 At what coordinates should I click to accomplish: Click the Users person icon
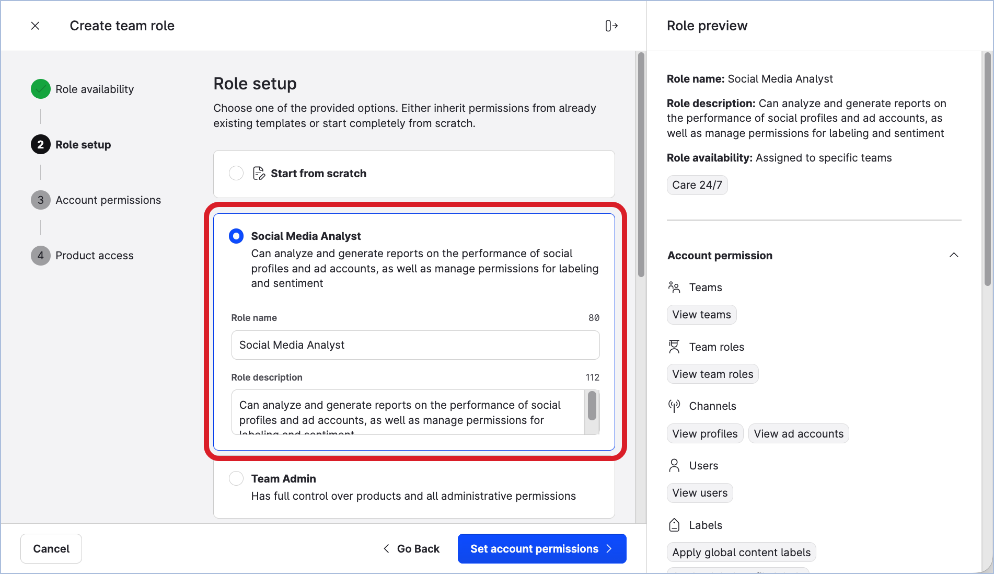tap(674, 465)
